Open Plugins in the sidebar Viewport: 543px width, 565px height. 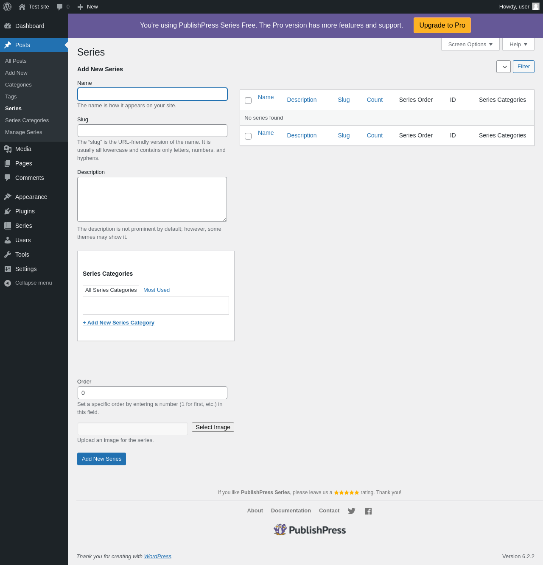pos(25,211)
